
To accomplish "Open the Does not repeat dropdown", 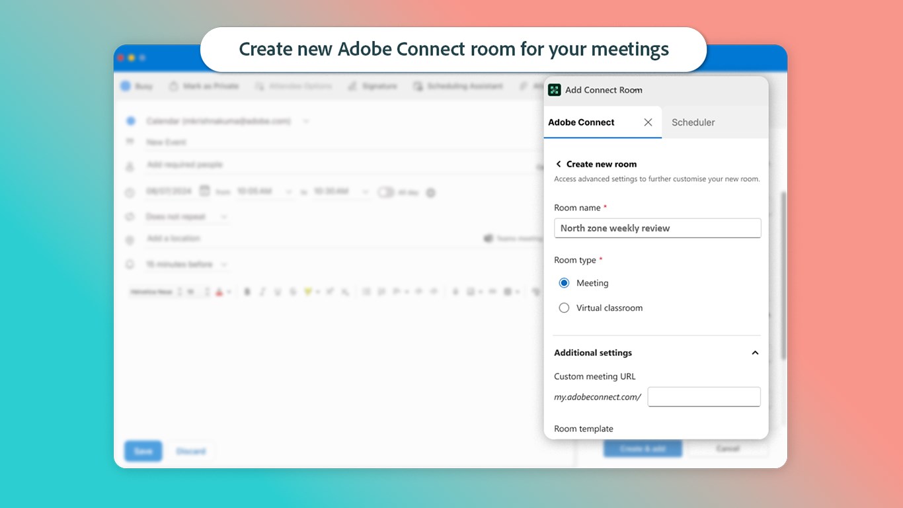I will tap(186, 217).
